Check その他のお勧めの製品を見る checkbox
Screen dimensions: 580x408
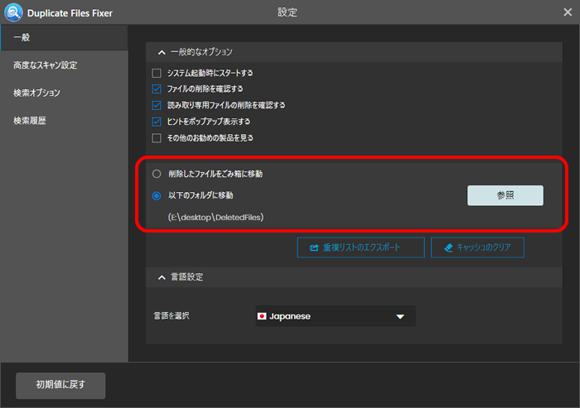[157, 138]
